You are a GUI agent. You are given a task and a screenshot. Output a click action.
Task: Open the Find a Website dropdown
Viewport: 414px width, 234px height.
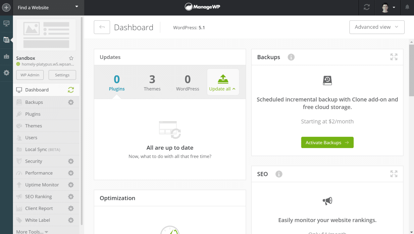pos(48,7)
